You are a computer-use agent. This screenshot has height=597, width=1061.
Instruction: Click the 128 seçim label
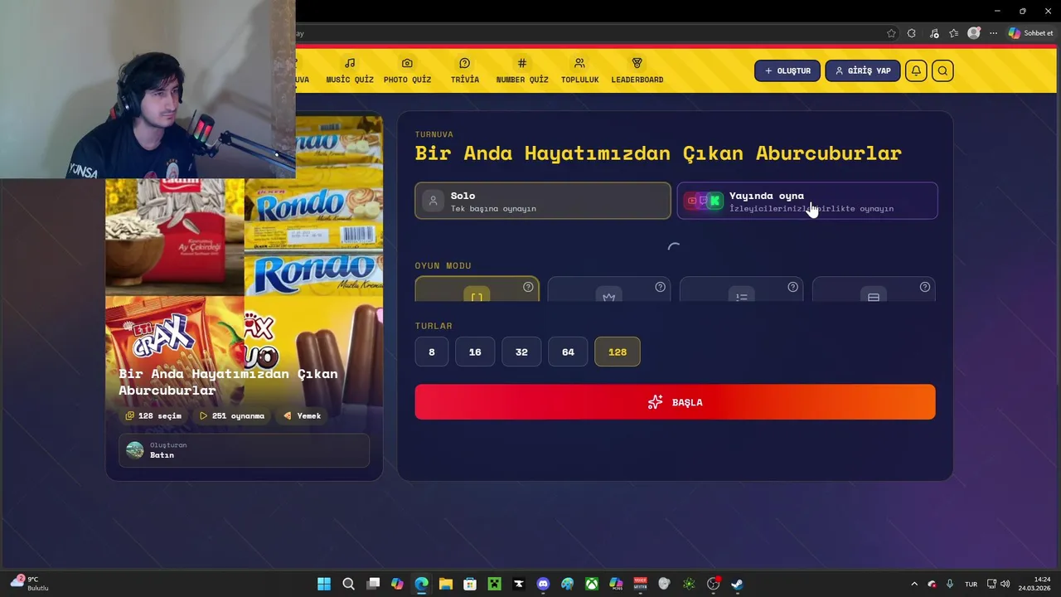153,415
